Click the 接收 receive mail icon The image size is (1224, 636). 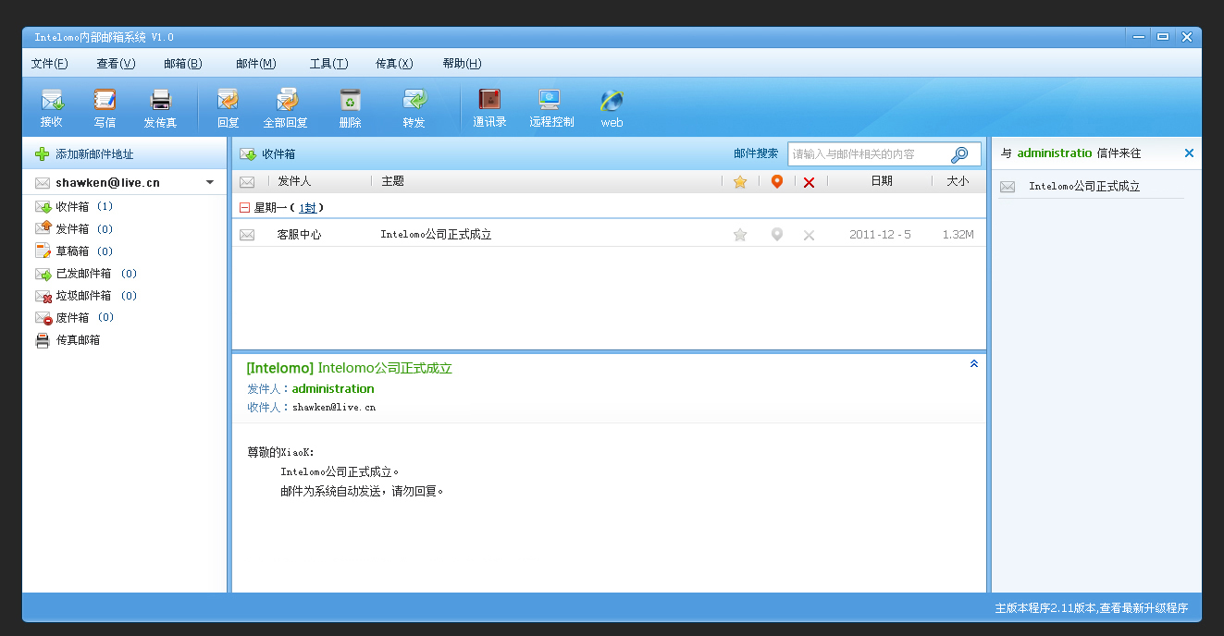pos(52,100)
